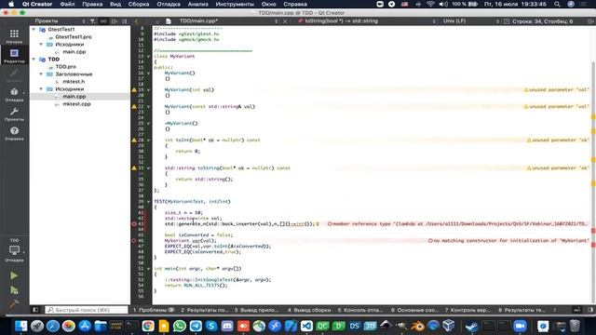Select mktest.h in project tree
Image resolution: width=596 pixels, height=335 pixels.
tap(74, 82)
